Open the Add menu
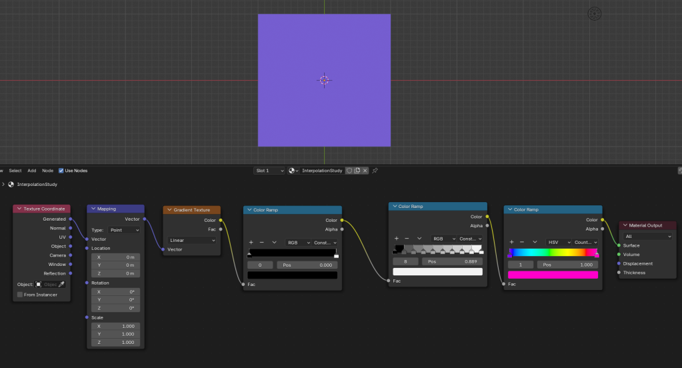 coord(32,171)
